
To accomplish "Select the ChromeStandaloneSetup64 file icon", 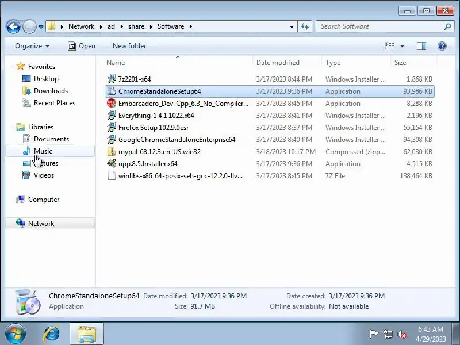I will coord(112,91).
